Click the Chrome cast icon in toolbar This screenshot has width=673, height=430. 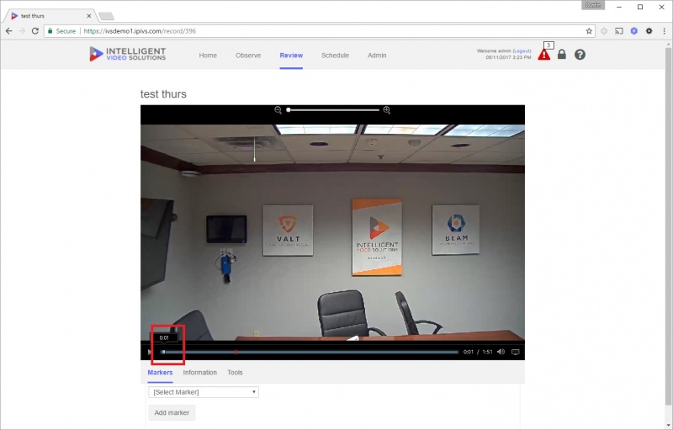pos(619,31)
